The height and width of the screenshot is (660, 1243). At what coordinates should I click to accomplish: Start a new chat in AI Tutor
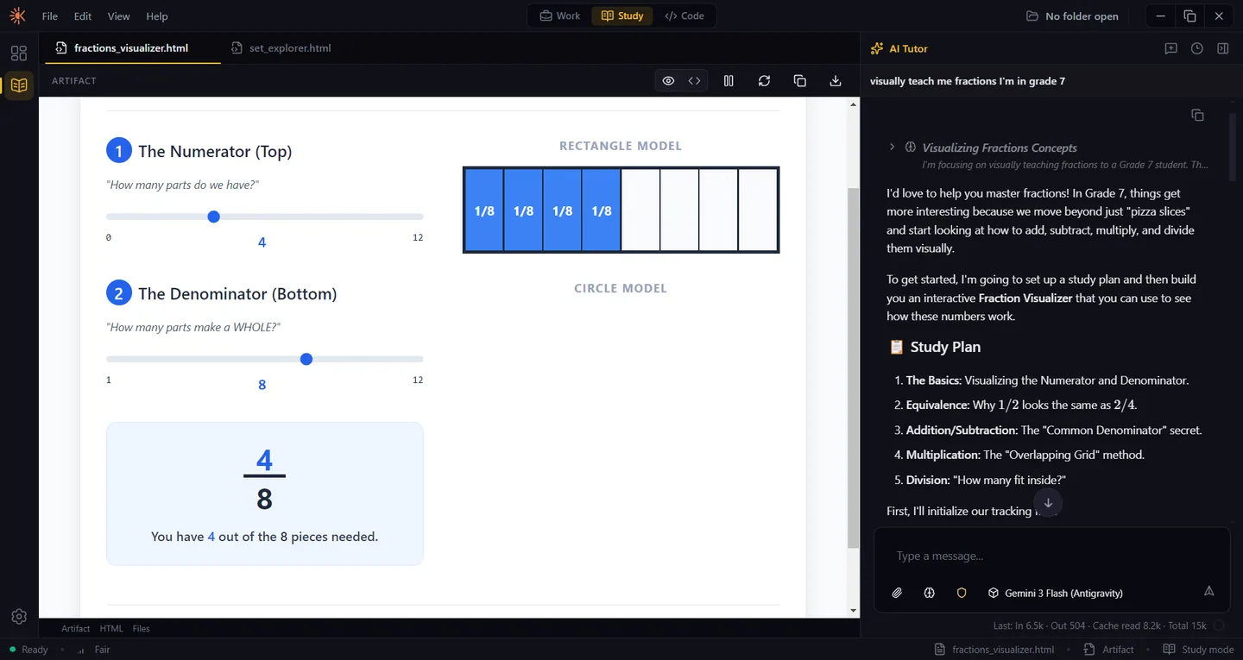[1170, 48]
